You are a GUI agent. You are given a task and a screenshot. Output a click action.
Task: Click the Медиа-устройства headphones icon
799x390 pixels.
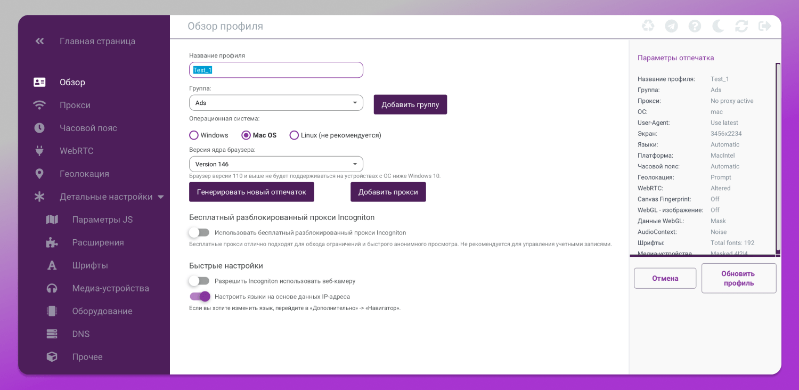[x=52, y=288]
